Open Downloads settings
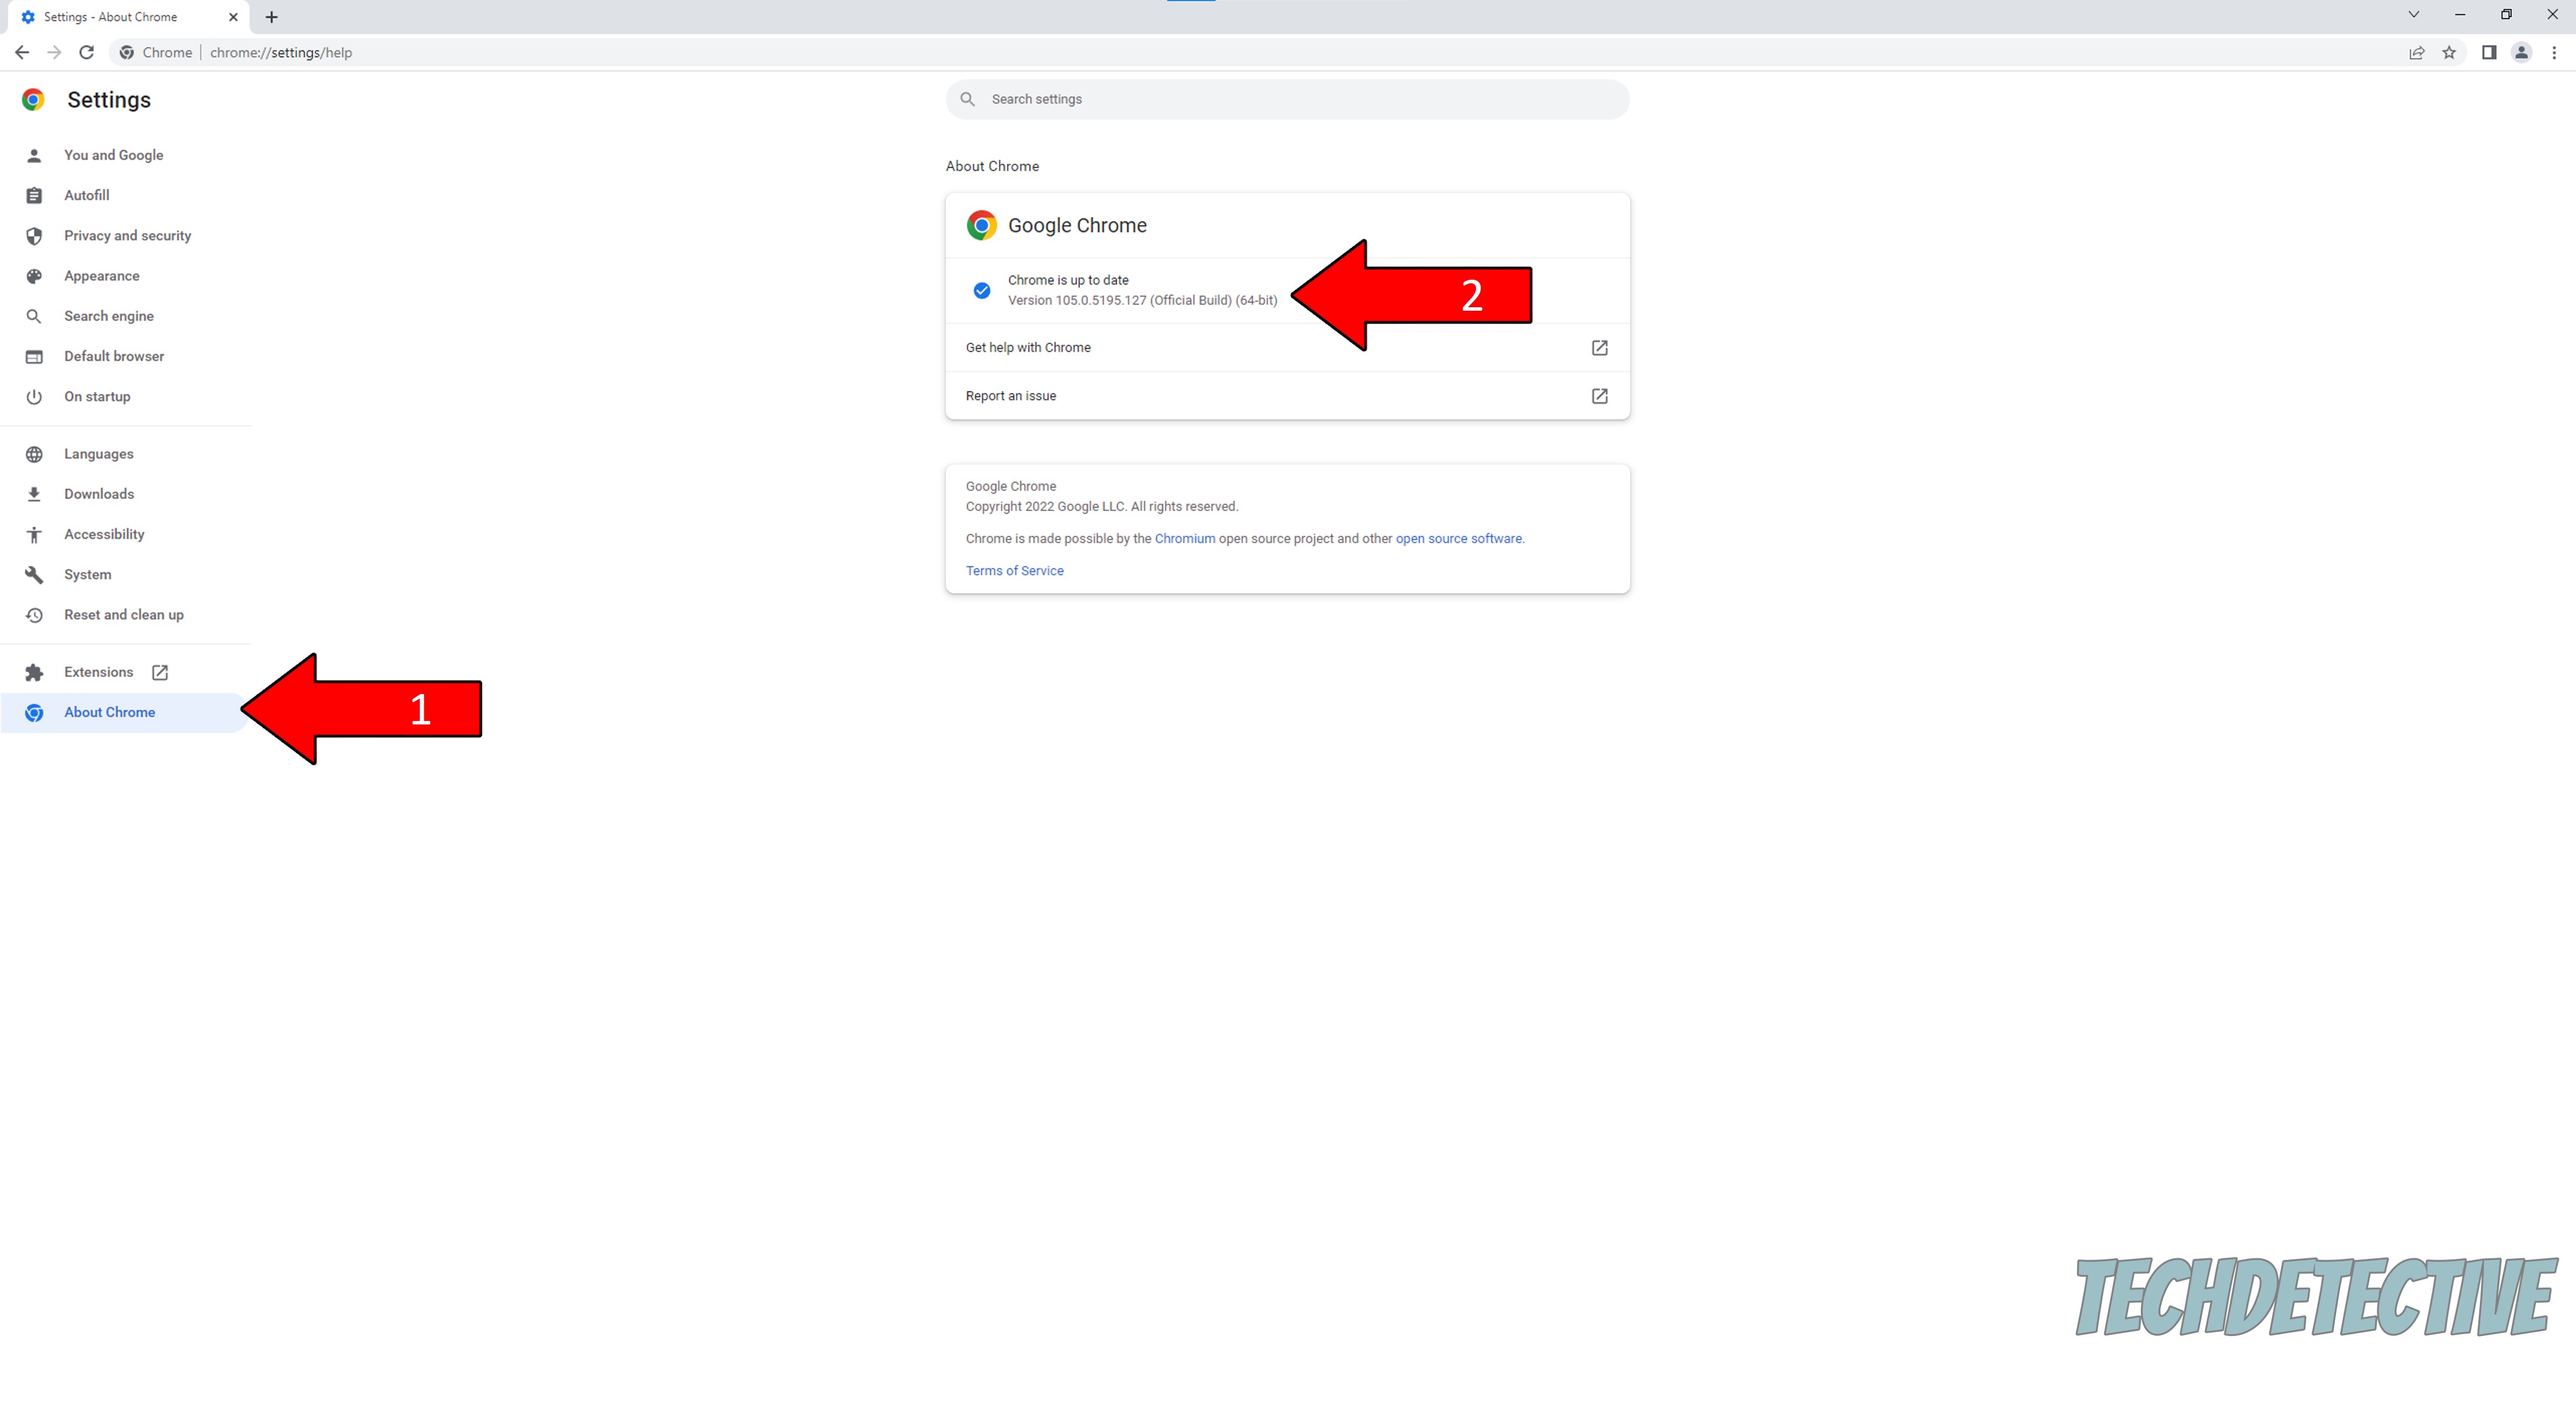2576x1405 pixels. pos(98,494)
